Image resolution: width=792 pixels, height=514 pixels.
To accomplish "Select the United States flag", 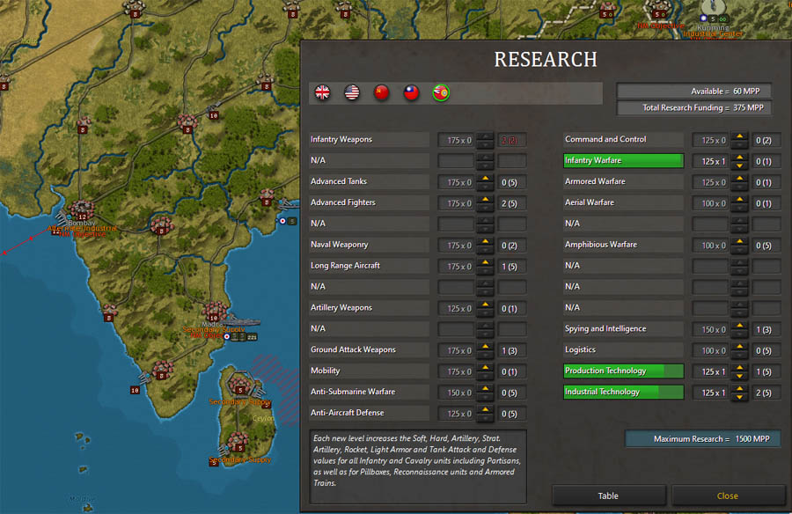I will coord(351,92).
